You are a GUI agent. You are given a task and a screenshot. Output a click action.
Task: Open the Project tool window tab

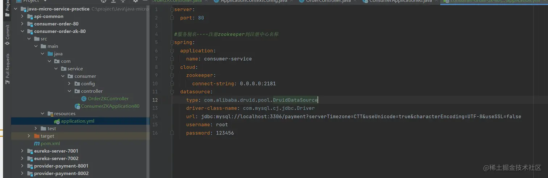pyautogui.click(x=7, y=9)
